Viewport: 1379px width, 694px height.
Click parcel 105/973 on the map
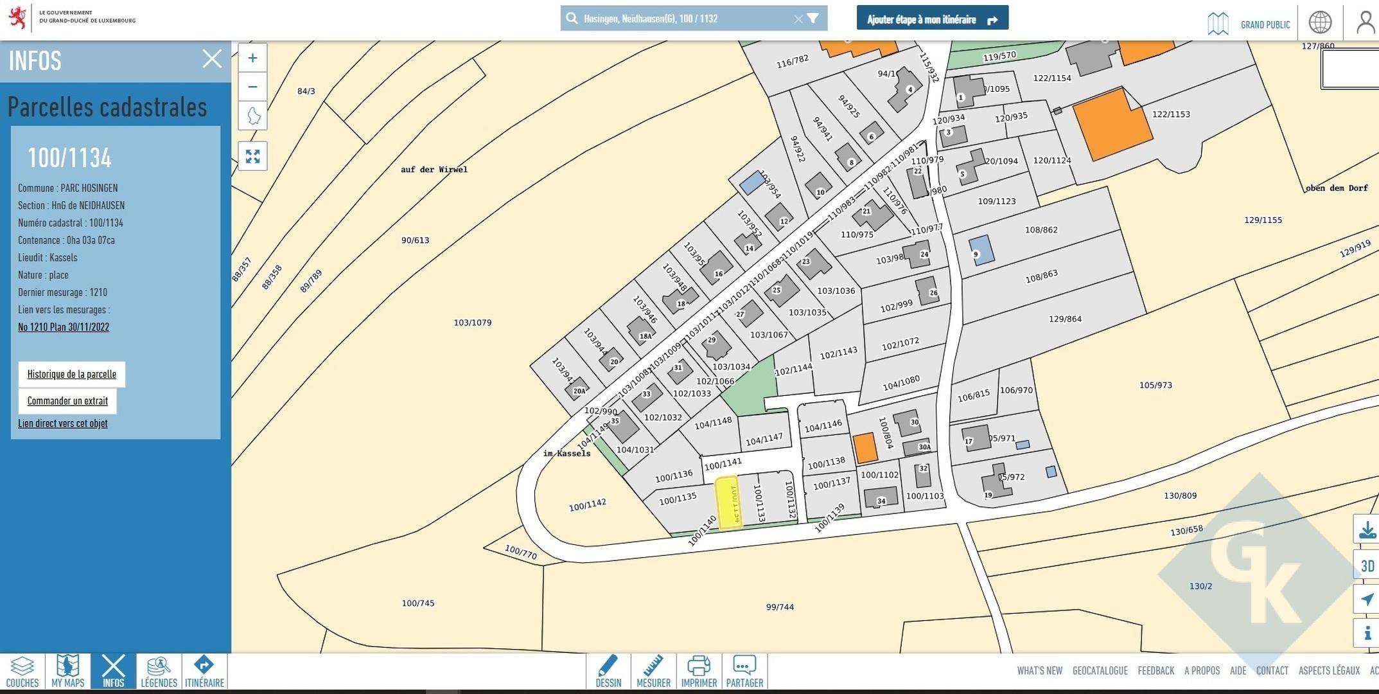click(x=1155, y=386)
